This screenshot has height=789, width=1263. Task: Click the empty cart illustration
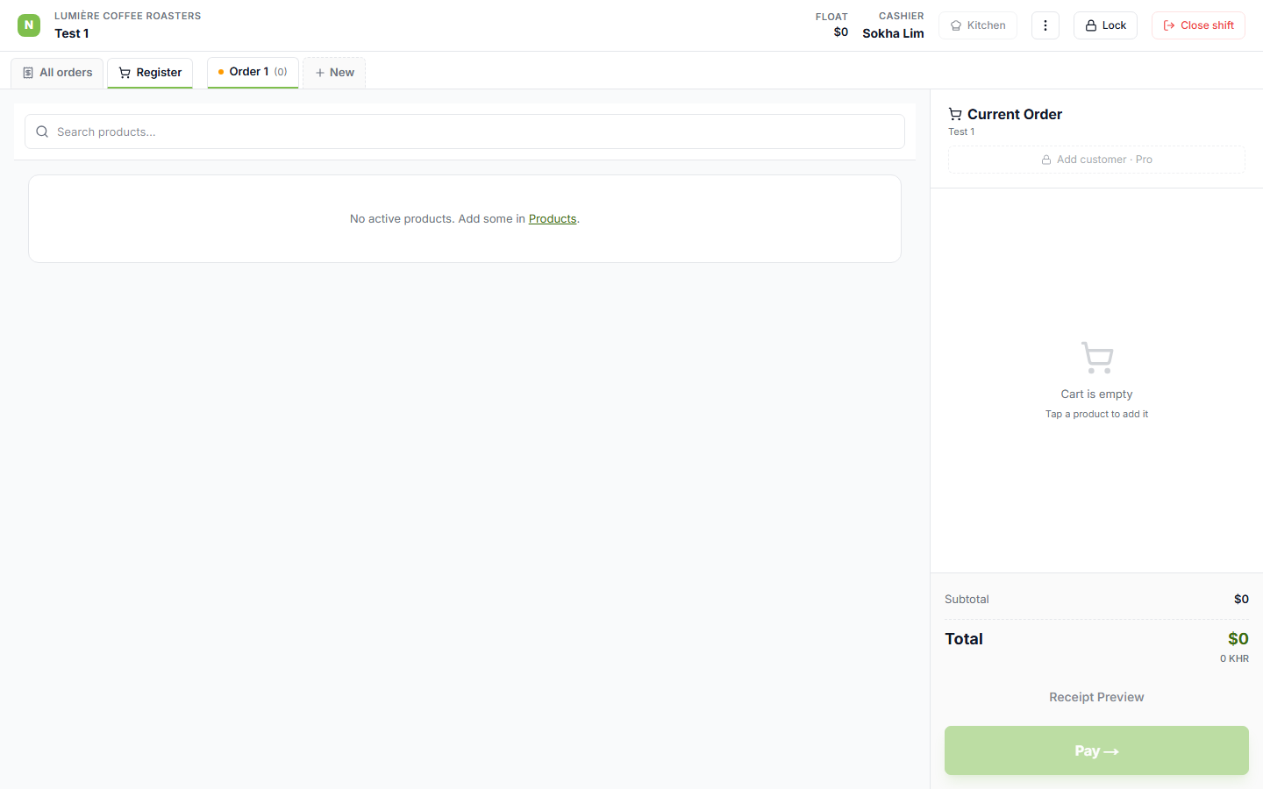pos(1097,358)
